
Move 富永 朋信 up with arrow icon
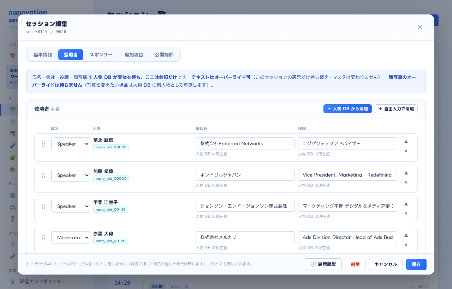point(406,141)
